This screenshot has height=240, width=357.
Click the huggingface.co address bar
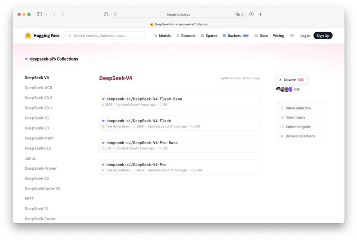(x=178, y=14)
